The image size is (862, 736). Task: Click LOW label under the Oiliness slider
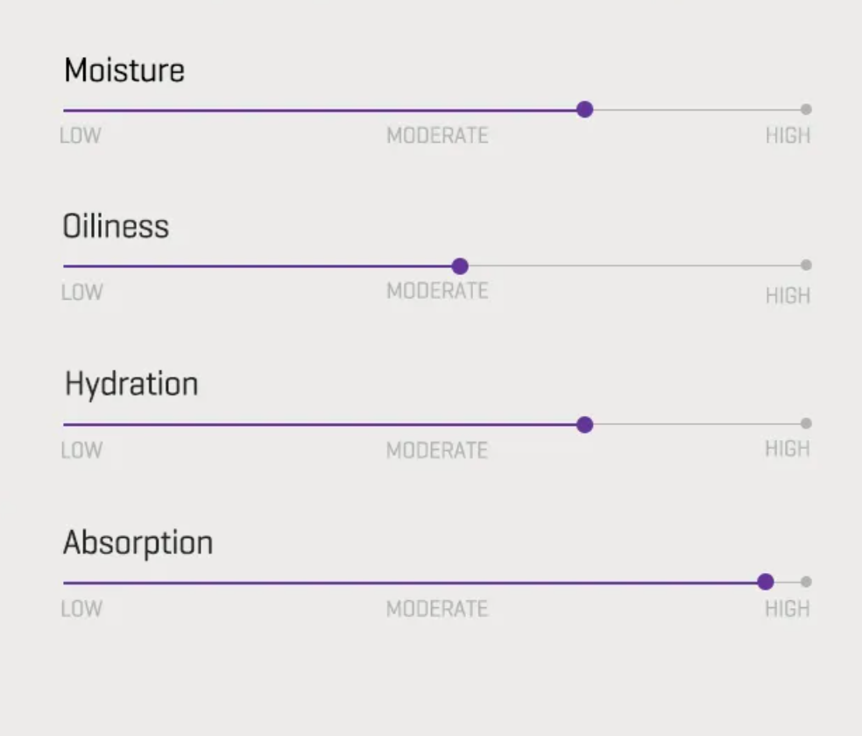click(80, 292)
